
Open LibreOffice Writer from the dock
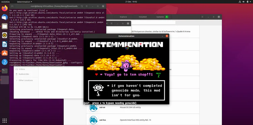click(x=5, y=44)
